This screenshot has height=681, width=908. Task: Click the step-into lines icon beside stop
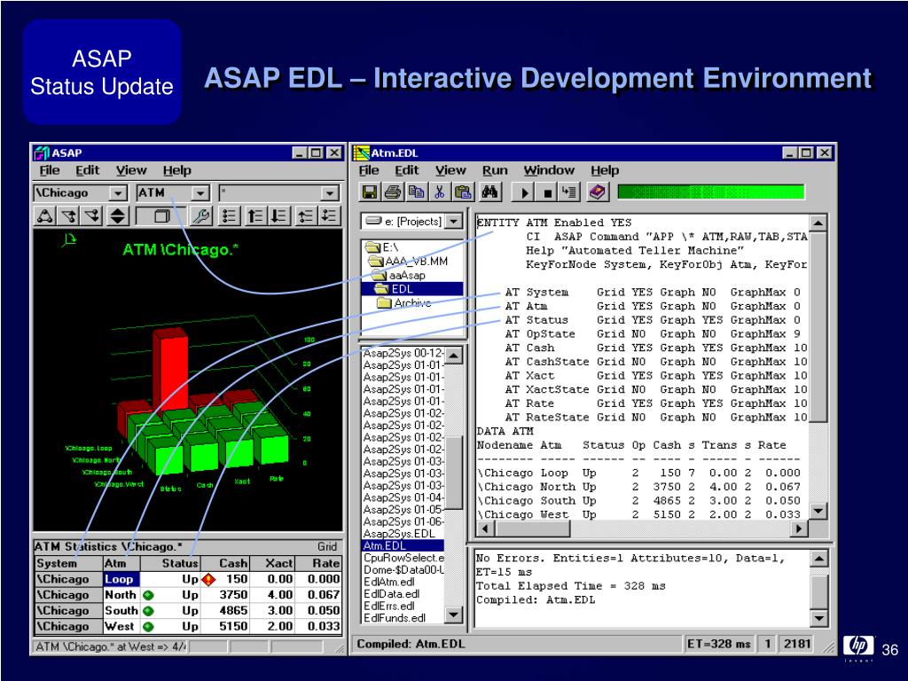[x=569, y=192]
